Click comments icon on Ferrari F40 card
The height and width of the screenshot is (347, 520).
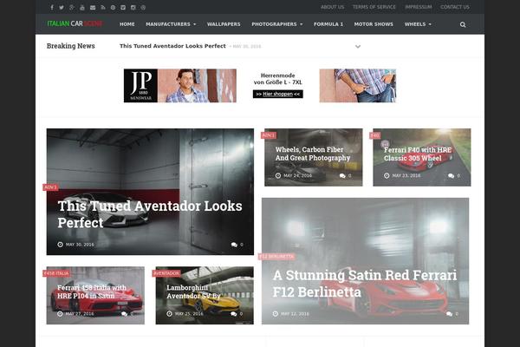click(451, 175)
